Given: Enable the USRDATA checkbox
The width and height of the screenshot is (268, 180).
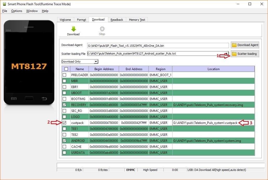Looking at the screenshot, I should (65, 152).
